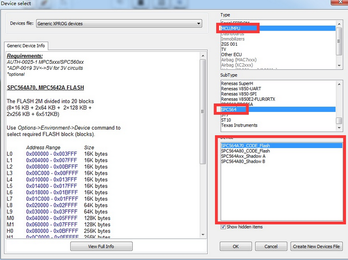Click SubType list scroll down arrow
Viewport: 348px width, 260px height.
[x=339, y=128]
